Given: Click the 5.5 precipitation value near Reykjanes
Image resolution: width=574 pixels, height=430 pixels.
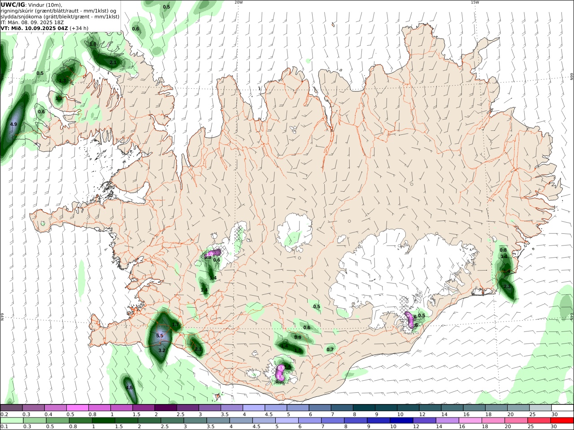Looking at the screenshot, I should 160,335.
